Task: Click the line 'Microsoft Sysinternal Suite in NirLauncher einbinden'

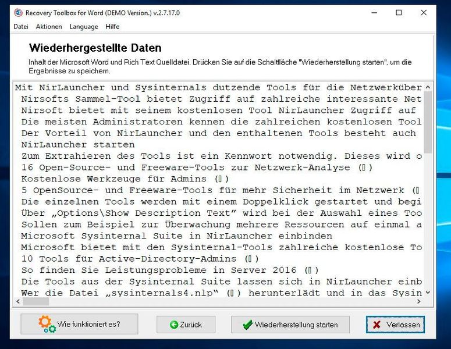Action: [x=176, y=236]
